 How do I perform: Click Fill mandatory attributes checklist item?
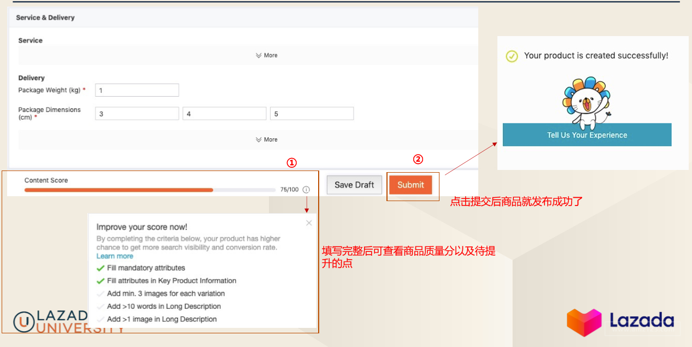[141, 268]
